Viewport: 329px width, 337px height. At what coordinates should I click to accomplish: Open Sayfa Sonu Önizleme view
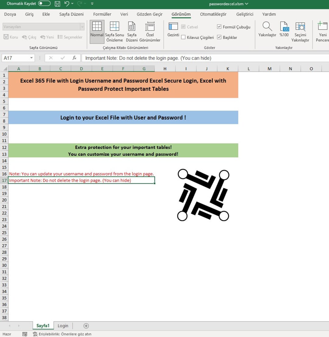115,30
